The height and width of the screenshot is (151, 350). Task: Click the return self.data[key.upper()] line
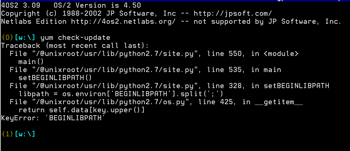coord(81,110)
